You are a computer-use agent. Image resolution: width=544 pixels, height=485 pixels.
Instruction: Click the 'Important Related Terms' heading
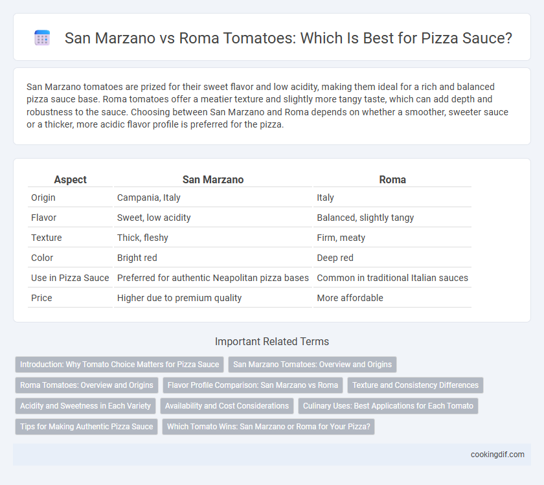(272, 341)
